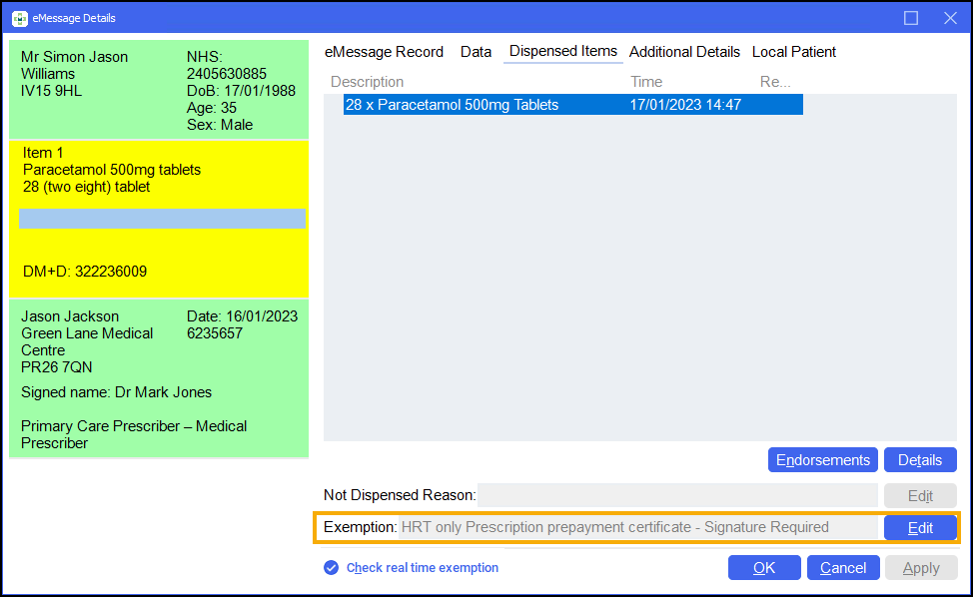Open Endorsements for the dispensed item

coord(822,460)
